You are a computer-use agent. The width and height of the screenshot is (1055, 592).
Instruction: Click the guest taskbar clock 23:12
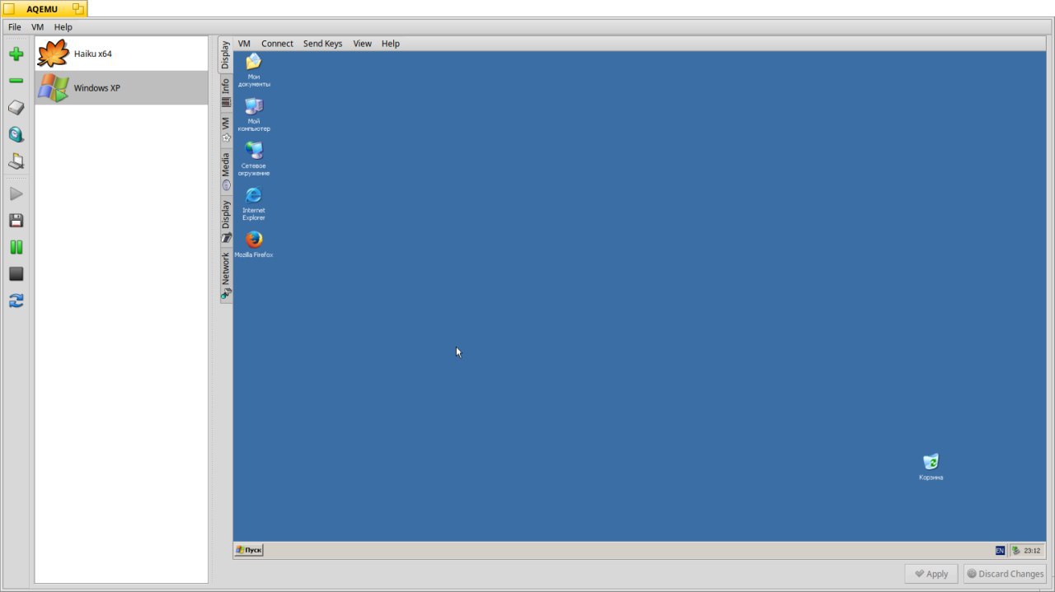(x=1032, y=551)
